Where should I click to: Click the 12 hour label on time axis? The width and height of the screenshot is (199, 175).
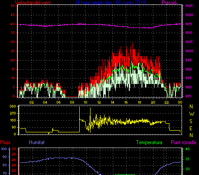point(99,102)
